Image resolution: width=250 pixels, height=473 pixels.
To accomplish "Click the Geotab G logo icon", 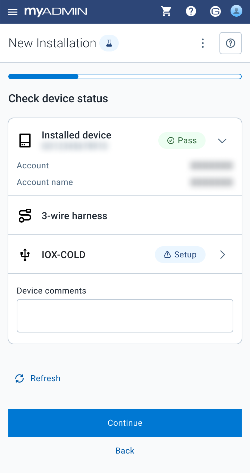I will 215,12.
